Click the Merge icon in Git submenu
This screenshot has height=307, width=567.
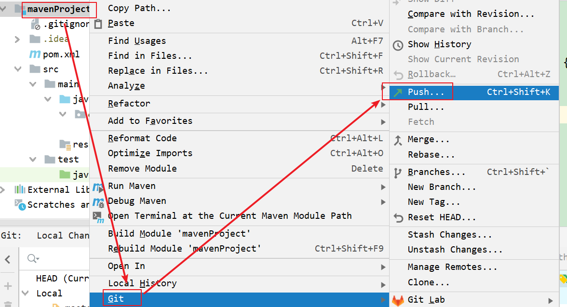pyautogui.click(x=398, y=140)
